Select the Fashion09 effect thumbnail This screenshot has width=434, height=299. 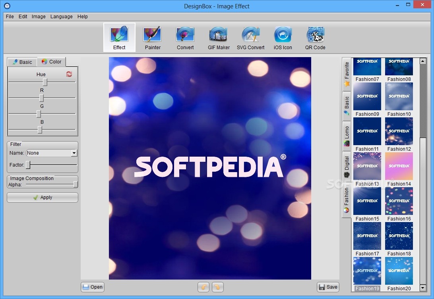point(367,96)
